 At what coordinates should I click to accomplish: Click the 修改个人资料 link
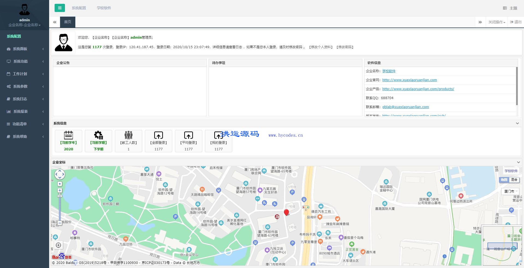click(x=321, y=47)
